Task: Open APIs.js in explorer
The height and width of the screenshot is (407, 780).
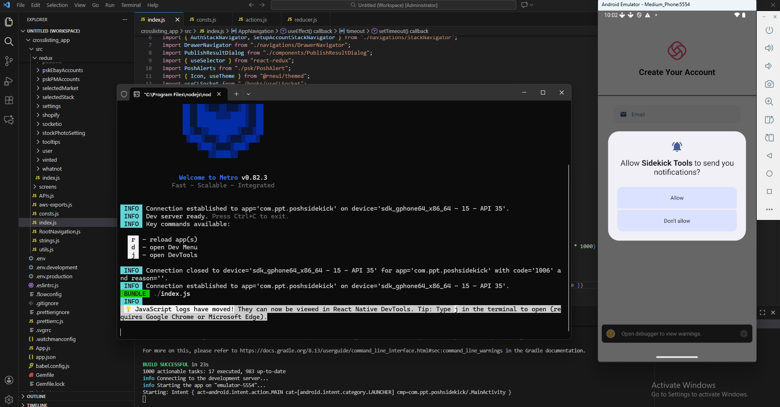Action: (46, 196)
